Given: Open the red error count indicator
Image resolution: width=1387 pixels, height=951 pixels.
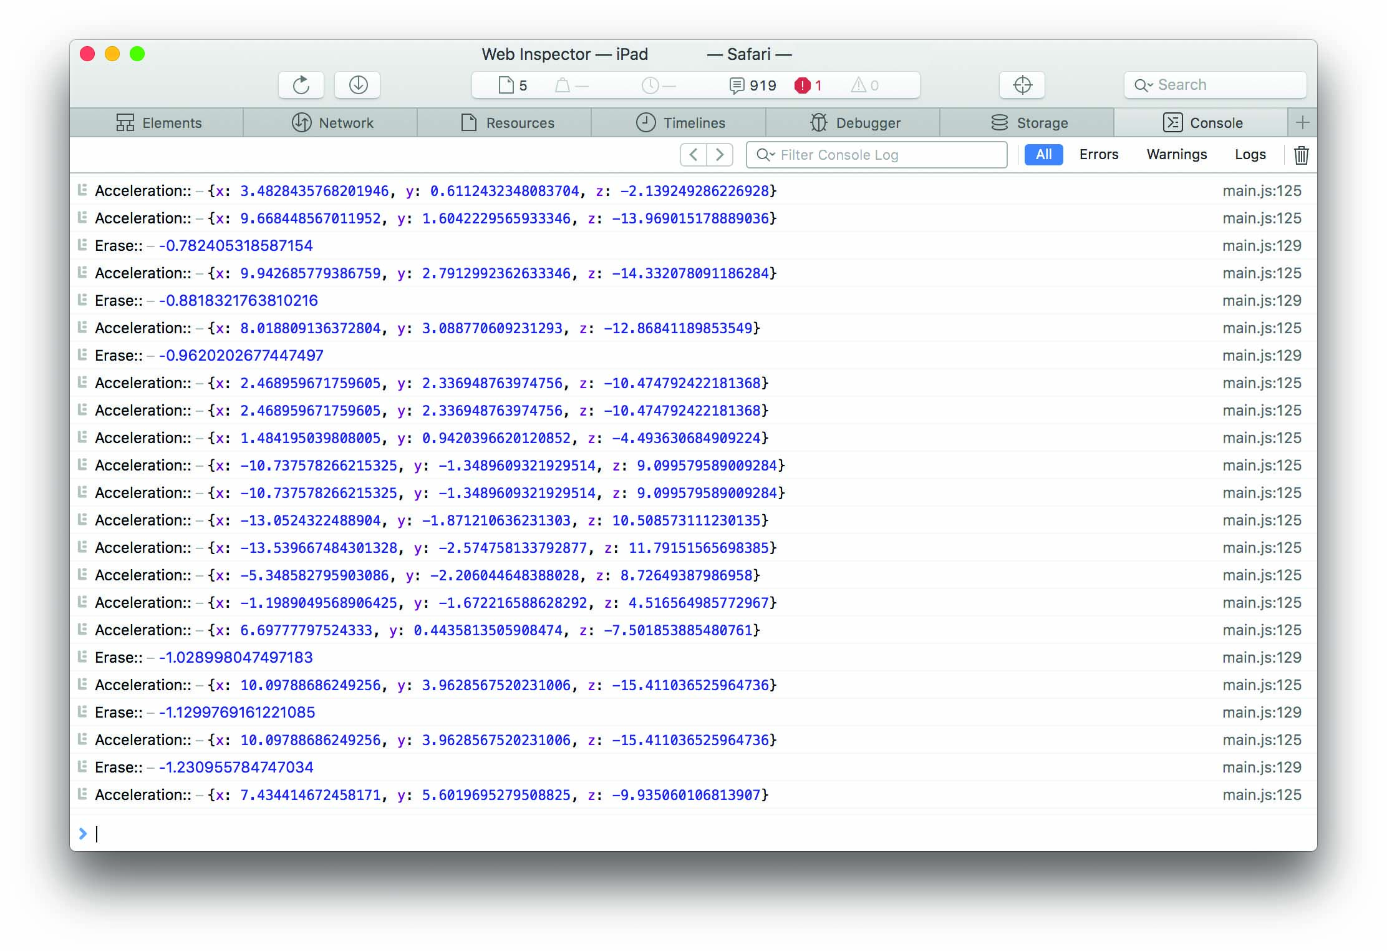Looking at the screenshot, I should click(808, 85).
